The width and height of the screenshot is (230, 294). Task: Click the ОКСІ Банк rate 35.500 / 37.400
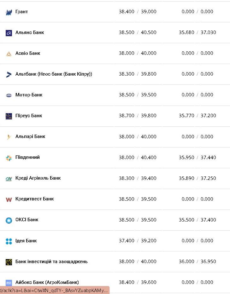tap(198, 220)
